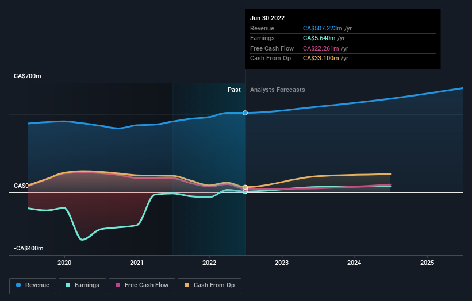
Task: Click the CA$5.640m earnings value
Action: [319, 38]
